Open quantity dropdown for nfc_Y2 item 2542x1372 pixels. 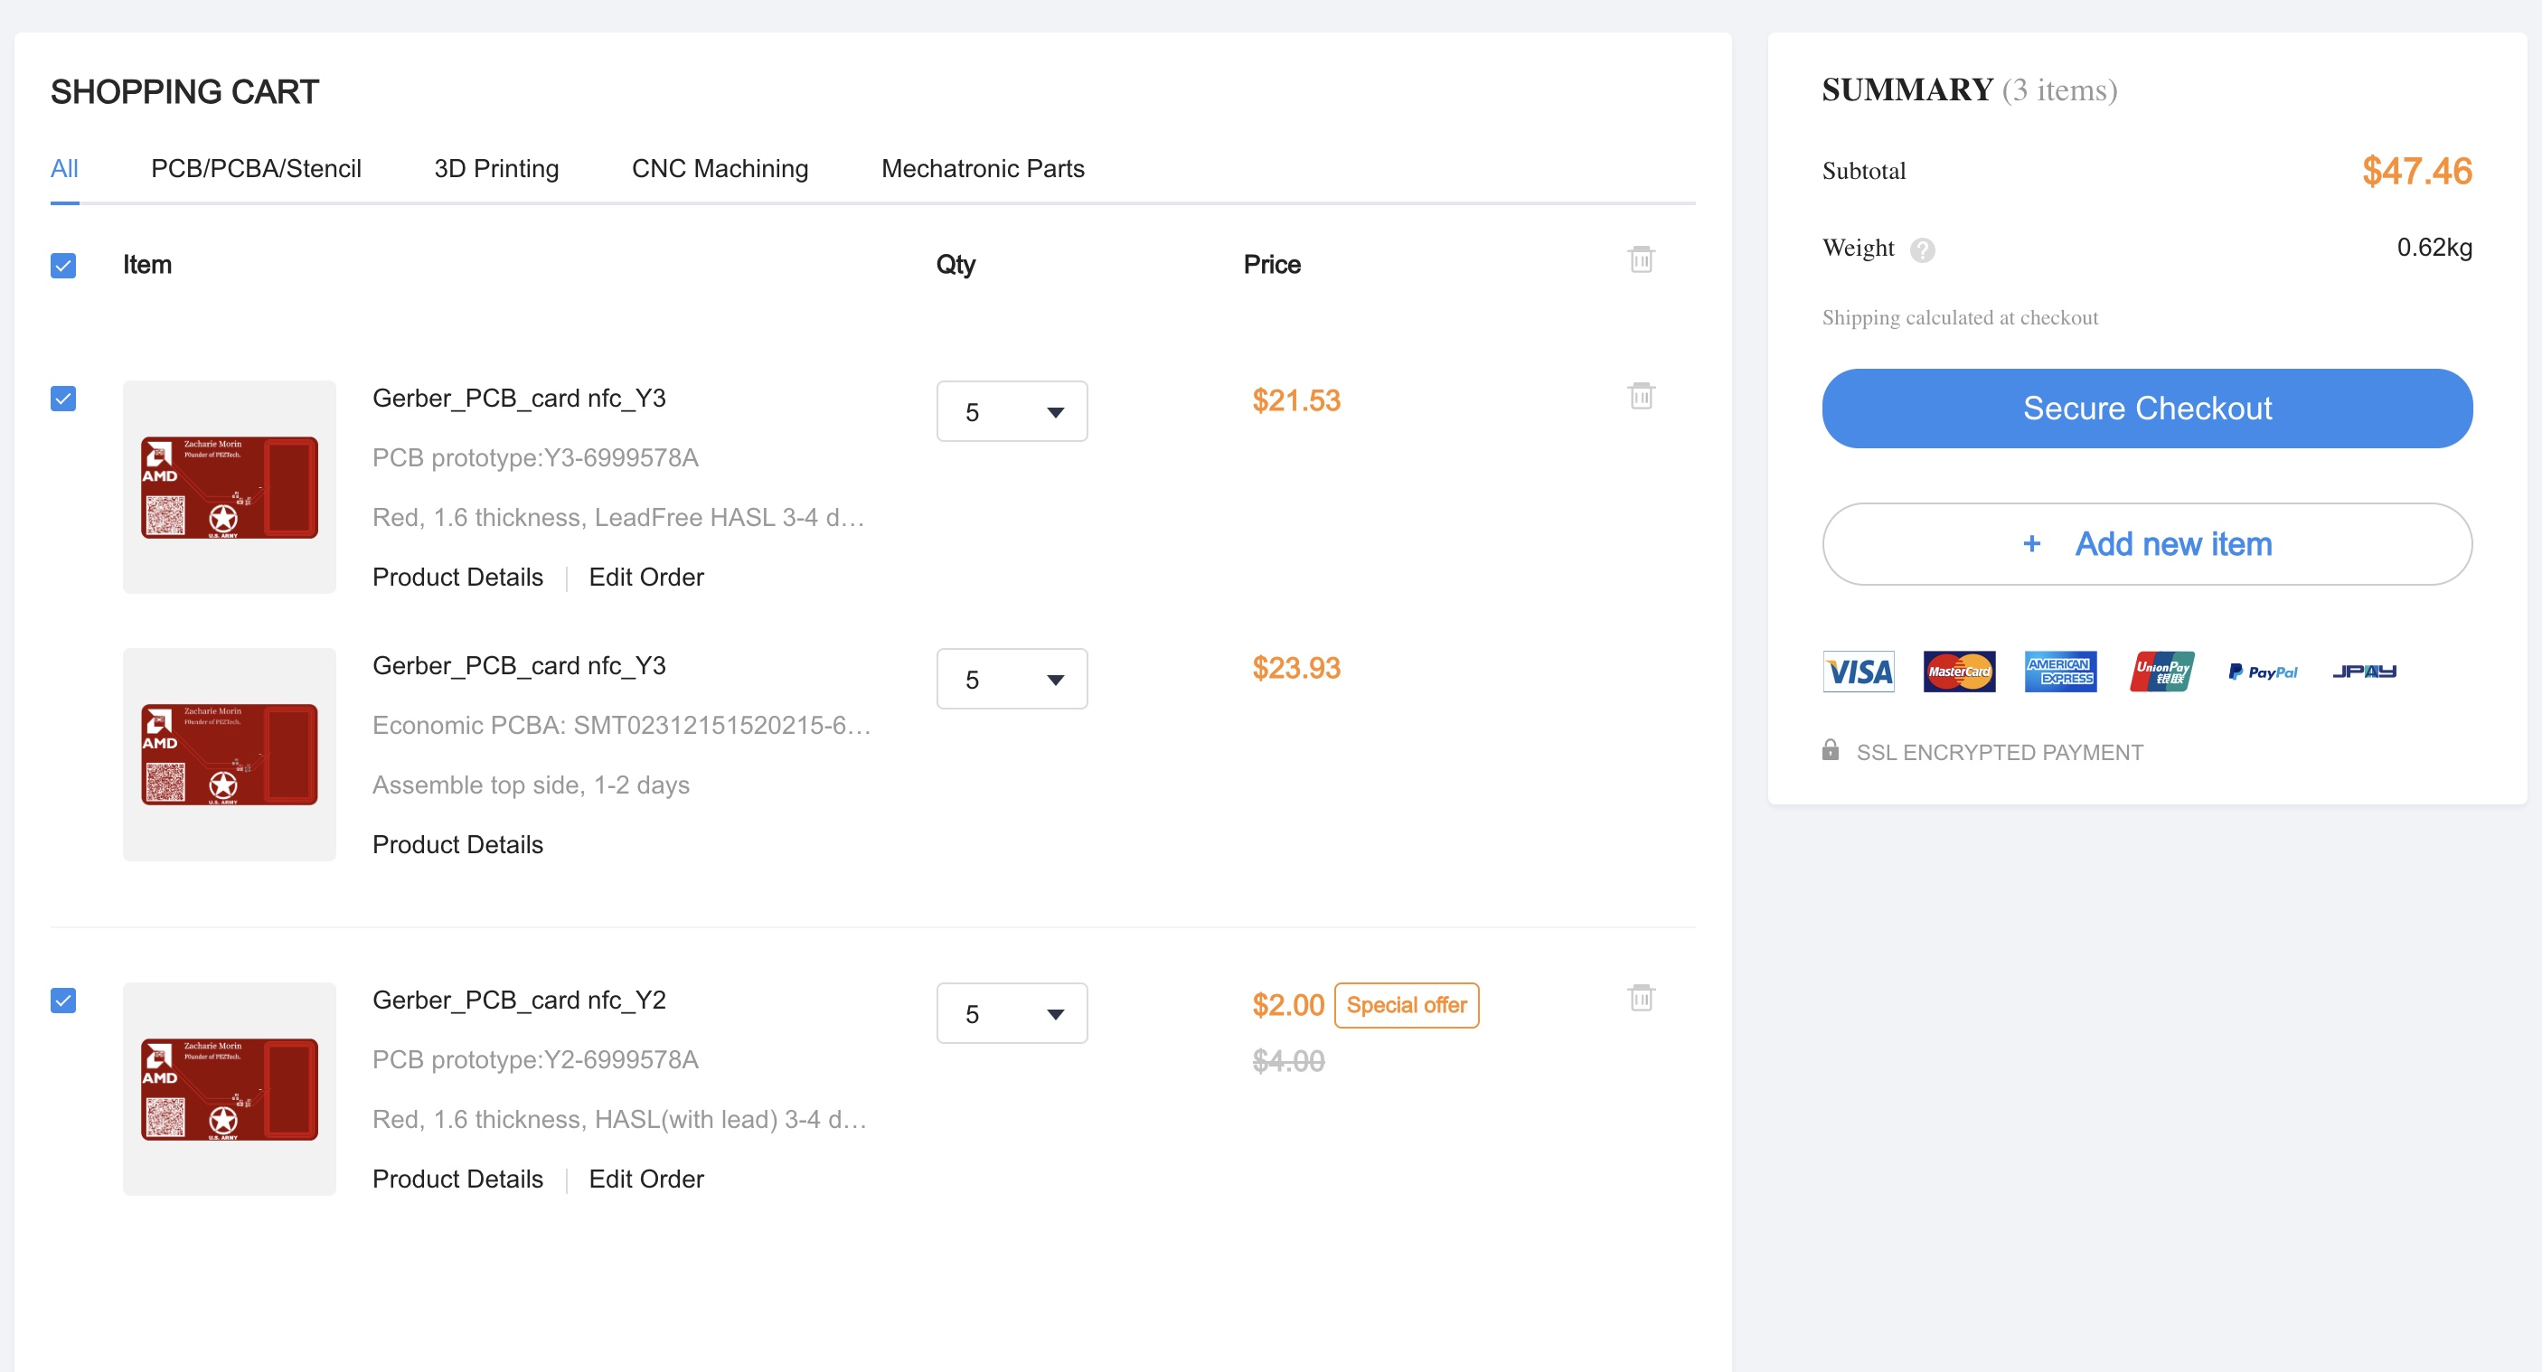pos(1012,1013)
